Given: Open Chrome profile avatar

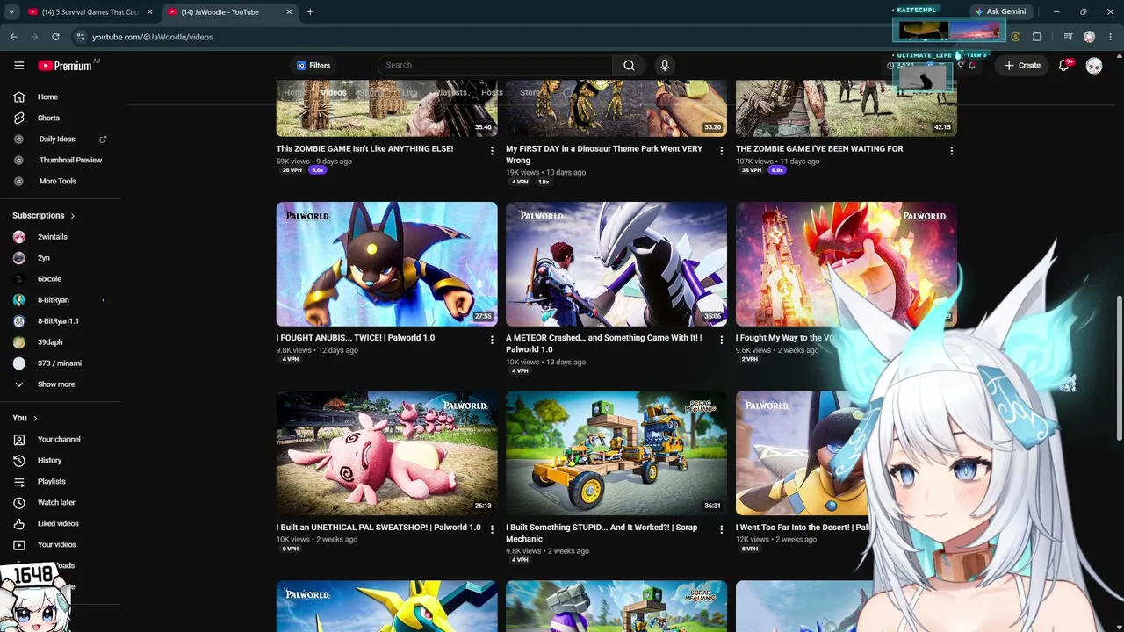Looking at the screenshot, I should [1089, 37].
